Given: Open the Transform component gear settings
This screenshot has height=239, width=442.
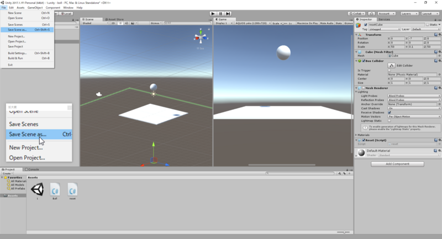Looking at the screenshot, I should click(x=440, y=35).
